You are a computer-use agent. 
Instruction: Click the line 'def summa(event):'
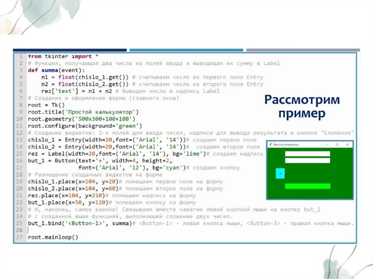(56, 70)
